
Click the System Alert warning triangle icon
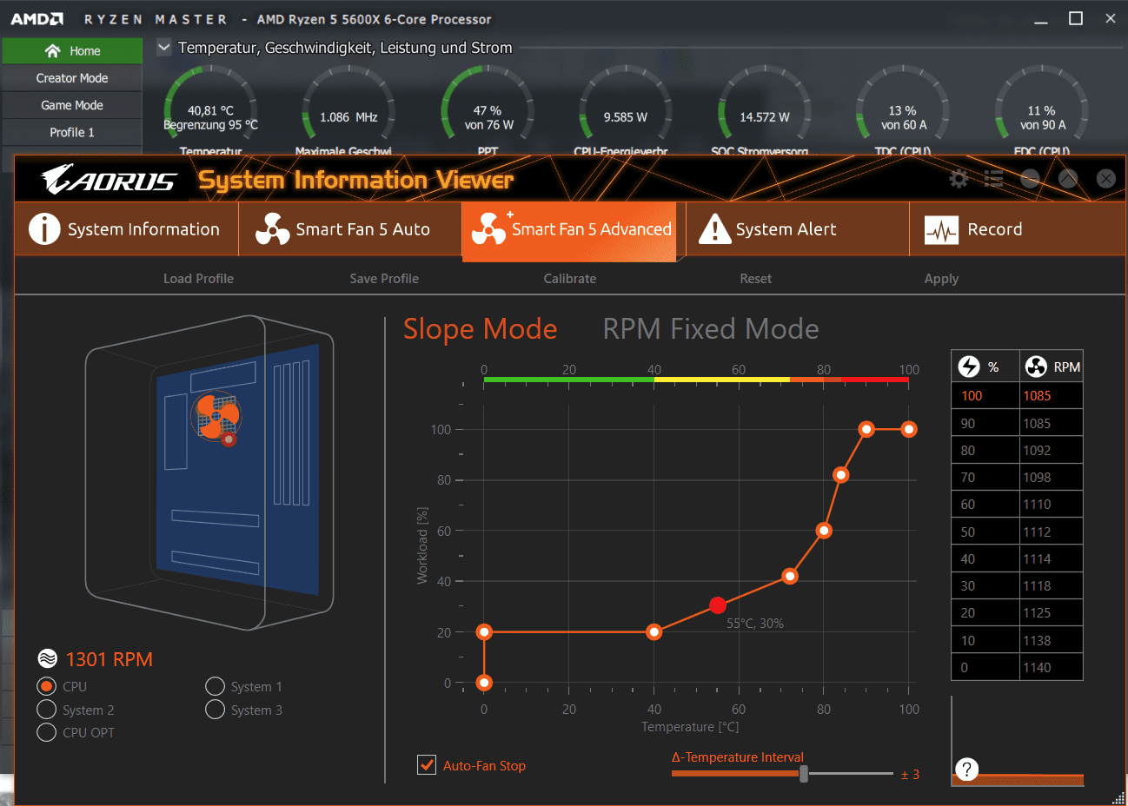pos(714,229)
